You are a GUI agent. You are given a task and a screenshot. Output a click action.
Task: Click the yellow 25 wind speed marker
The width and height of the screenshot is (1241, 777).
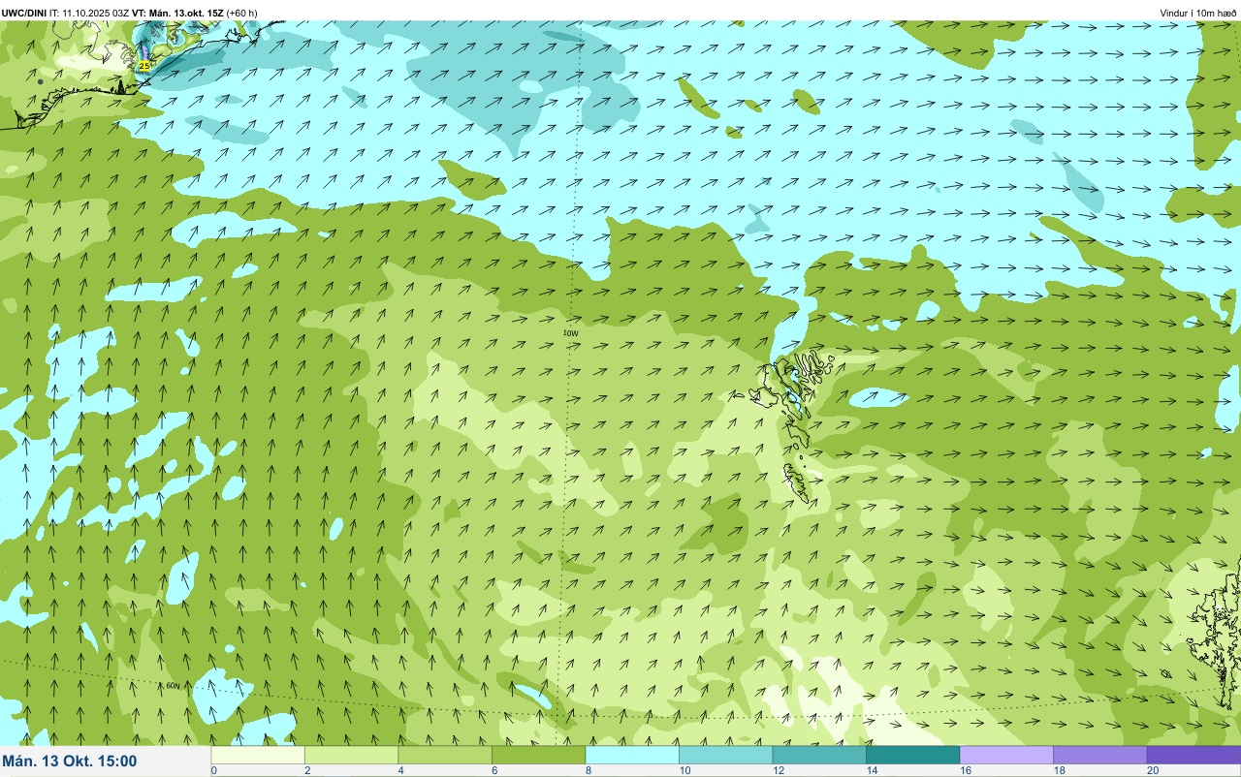[143, 65]
